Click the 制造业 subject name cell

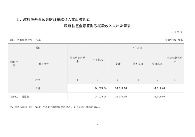click(29, 97)
